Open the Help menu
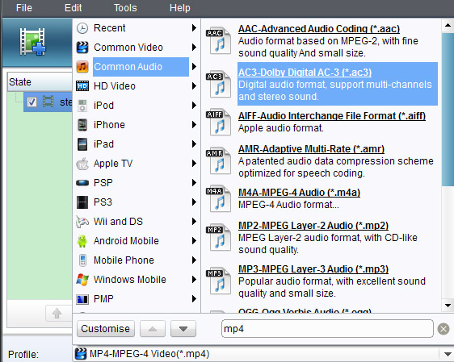 tap(180, 8)
